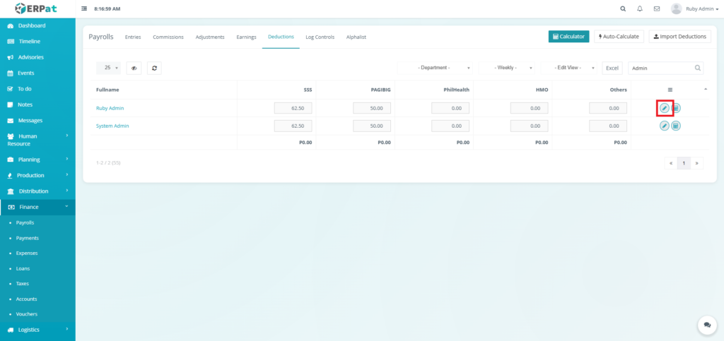Click the Import Deductions button

pyautogui.click(x=679, y=36)
